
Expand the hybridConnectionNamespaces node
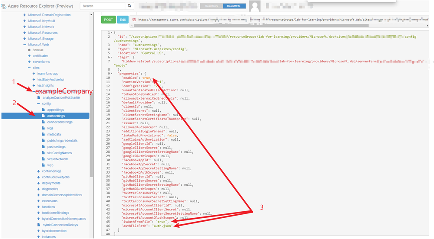tap(39, 219)
